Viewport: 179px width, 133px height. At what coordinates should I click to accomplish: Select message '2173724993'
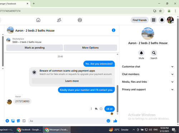click(22, 101)
